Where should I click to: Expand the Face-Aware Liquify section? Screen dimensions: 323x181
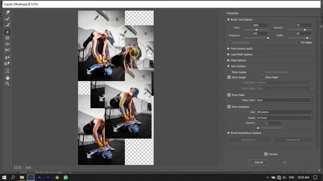228,49
